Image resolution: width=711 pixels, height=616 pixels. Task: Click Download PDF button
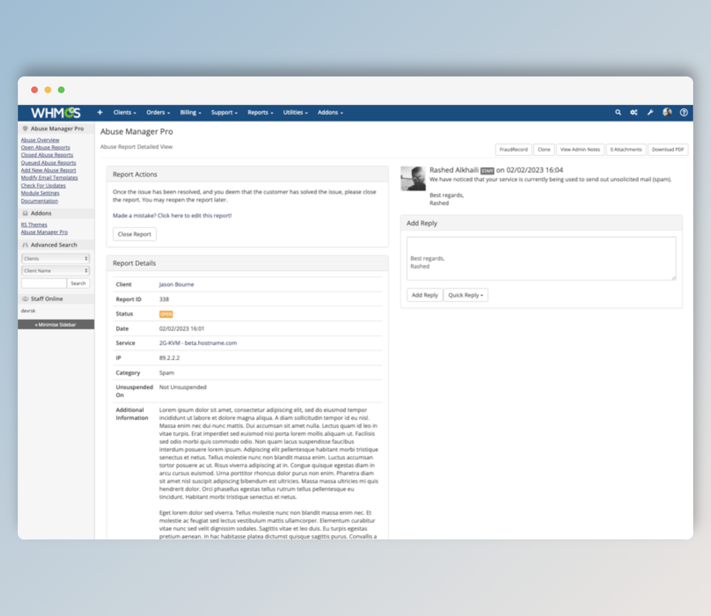668,150
